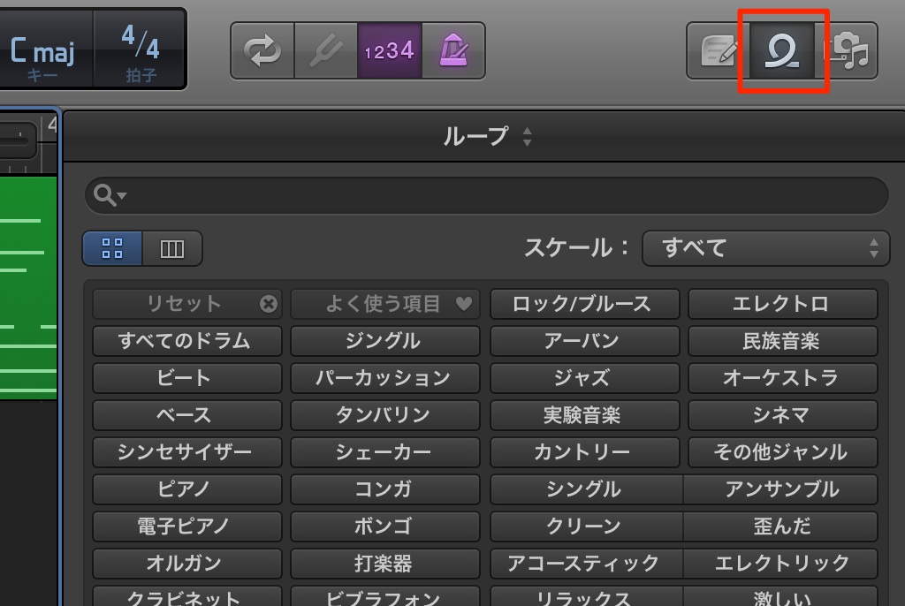905x606 pixels.
Task: Select the すべてのドラム keyword
Action: click(x=187, y=340)
